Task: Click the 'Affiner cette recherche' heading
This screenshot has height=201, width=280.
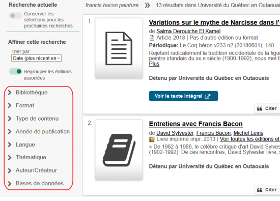Action: (37, 42)
